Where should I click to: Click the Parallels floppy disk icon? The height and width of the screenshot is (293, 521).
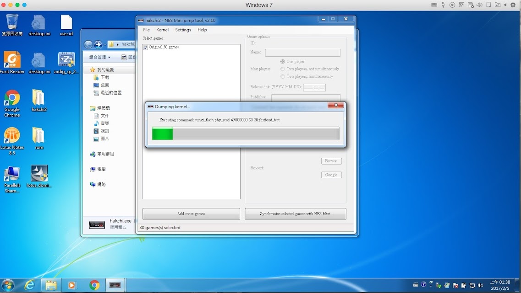pos(471,5)
